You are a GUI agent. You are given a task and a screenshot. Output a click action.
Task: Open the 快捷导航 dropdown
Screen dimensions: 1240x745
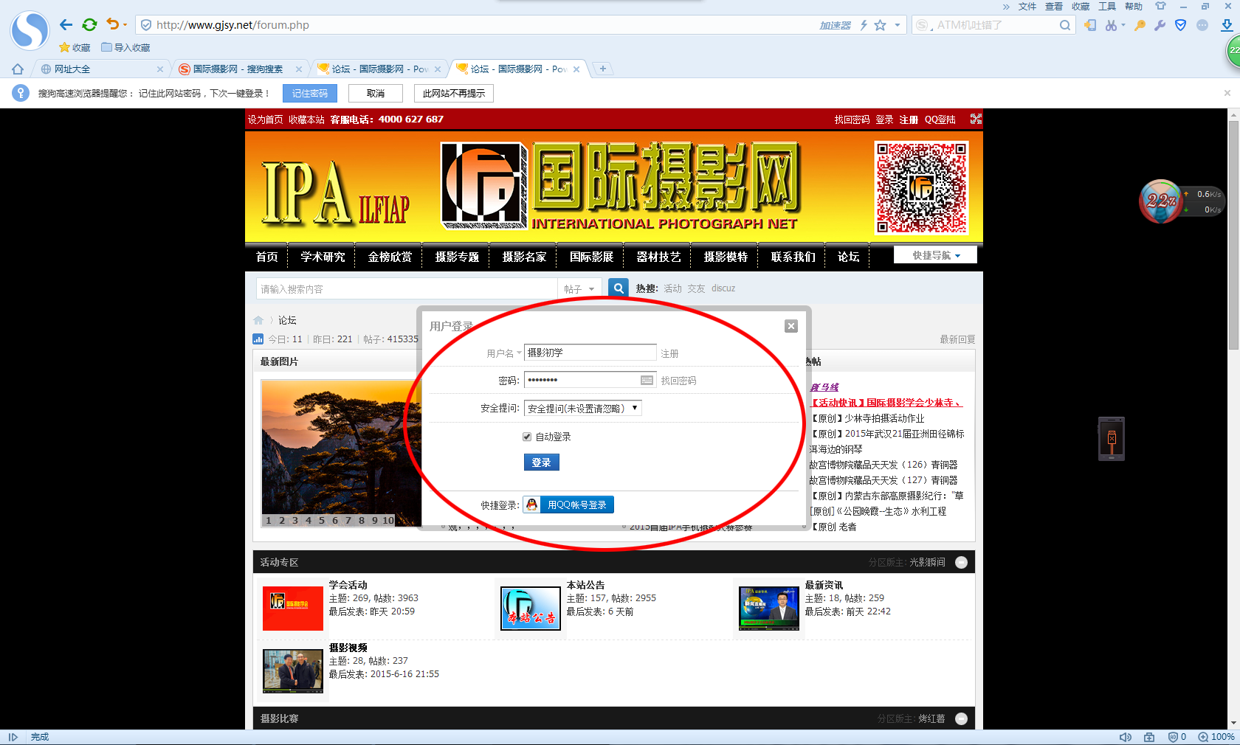(935, 255)
